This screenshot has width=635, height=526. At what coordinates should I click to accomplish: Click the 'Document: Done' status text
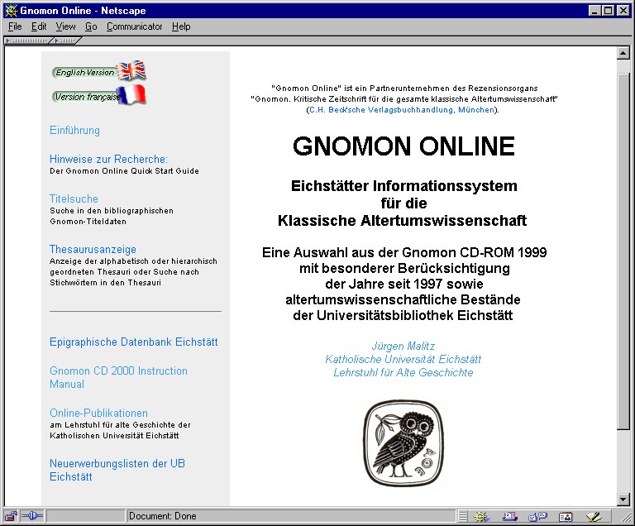coord(162,516)
